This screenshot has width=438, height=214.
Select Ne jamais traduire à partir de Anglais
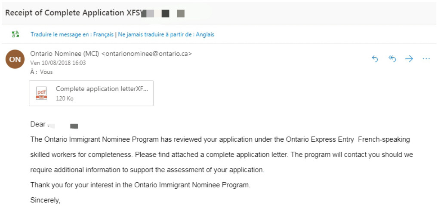(x=166, y=35)
